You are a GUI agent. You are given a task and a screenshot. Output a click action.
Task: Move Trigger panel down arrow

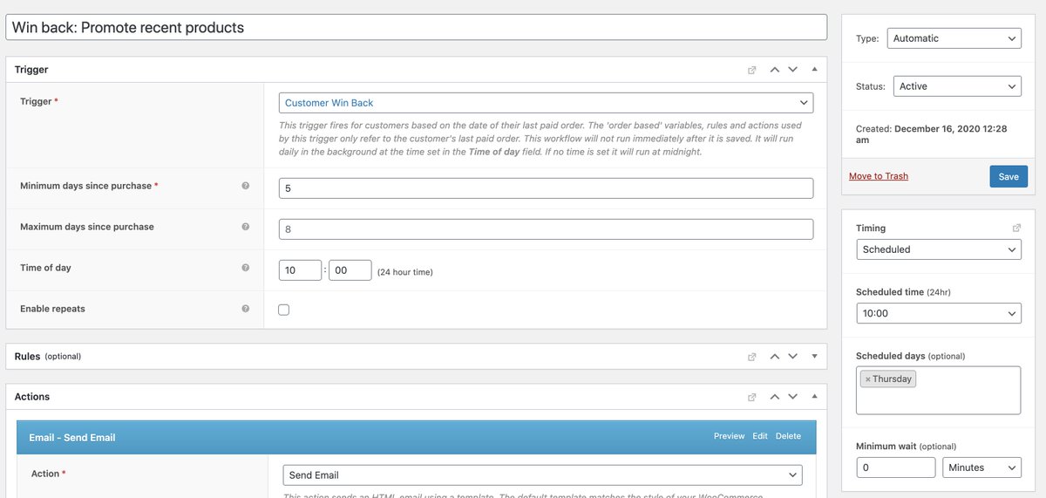[793, 70]
